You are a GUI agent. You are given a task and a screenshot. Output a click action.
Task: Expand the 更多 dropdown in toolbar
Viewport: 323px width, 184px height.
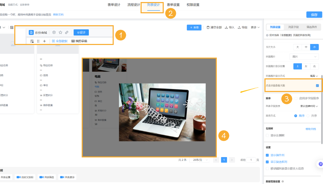[255, 28]
